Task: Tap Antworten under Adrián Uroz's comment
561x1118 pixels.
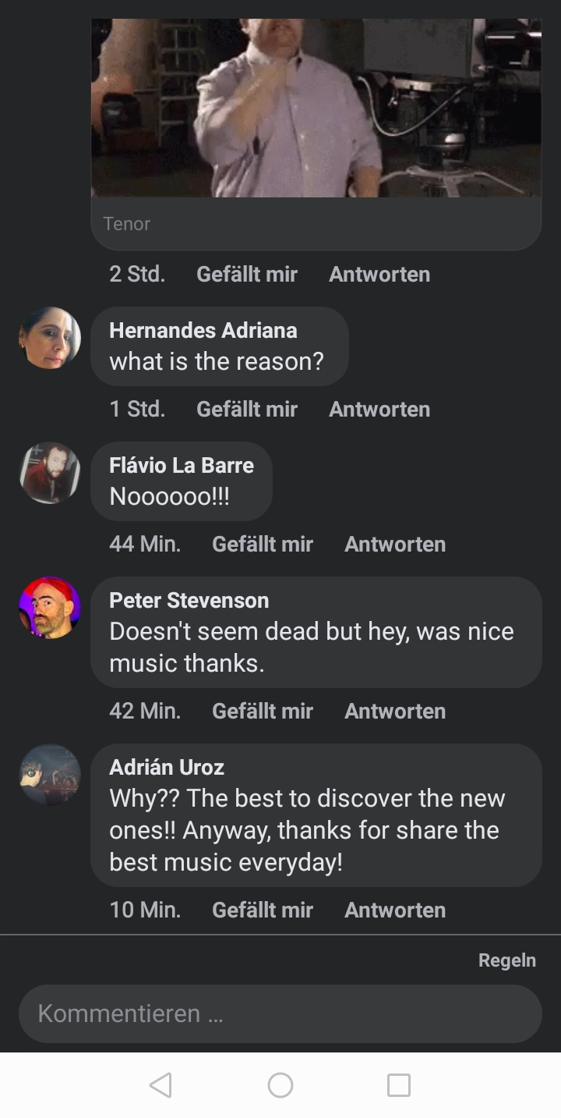Action: (x=395, y=910)
